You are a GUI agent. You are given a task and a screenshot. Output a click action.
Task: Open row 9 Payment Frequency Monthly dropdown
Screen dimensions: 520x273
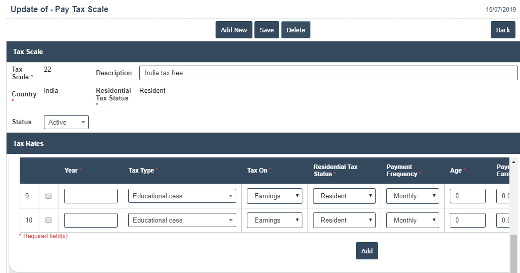(412, 196)
